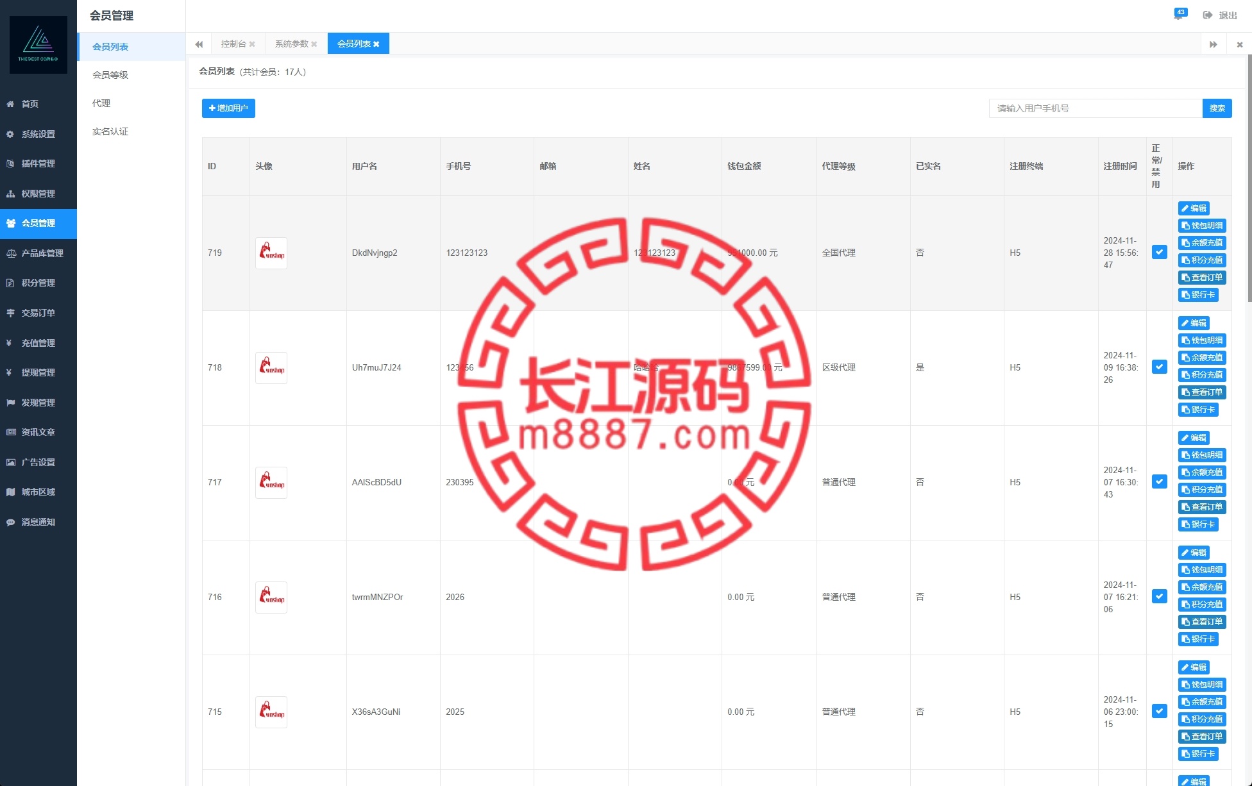Open 会员列表 in the submenu

pyautogui.click(x=131, y=47)
